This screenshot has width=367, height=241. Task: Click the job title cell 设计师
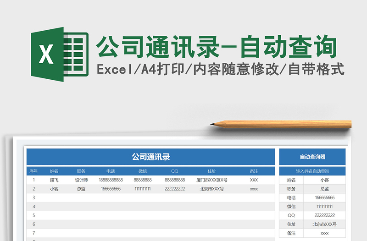point(81,180)
